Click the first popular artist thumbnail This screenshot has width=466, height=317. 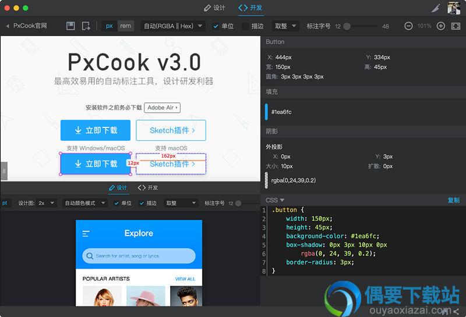coord(102,295)
